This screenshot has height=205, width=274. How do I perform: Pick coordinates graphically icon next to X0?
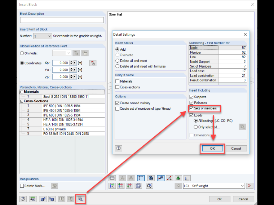(93, 63)
